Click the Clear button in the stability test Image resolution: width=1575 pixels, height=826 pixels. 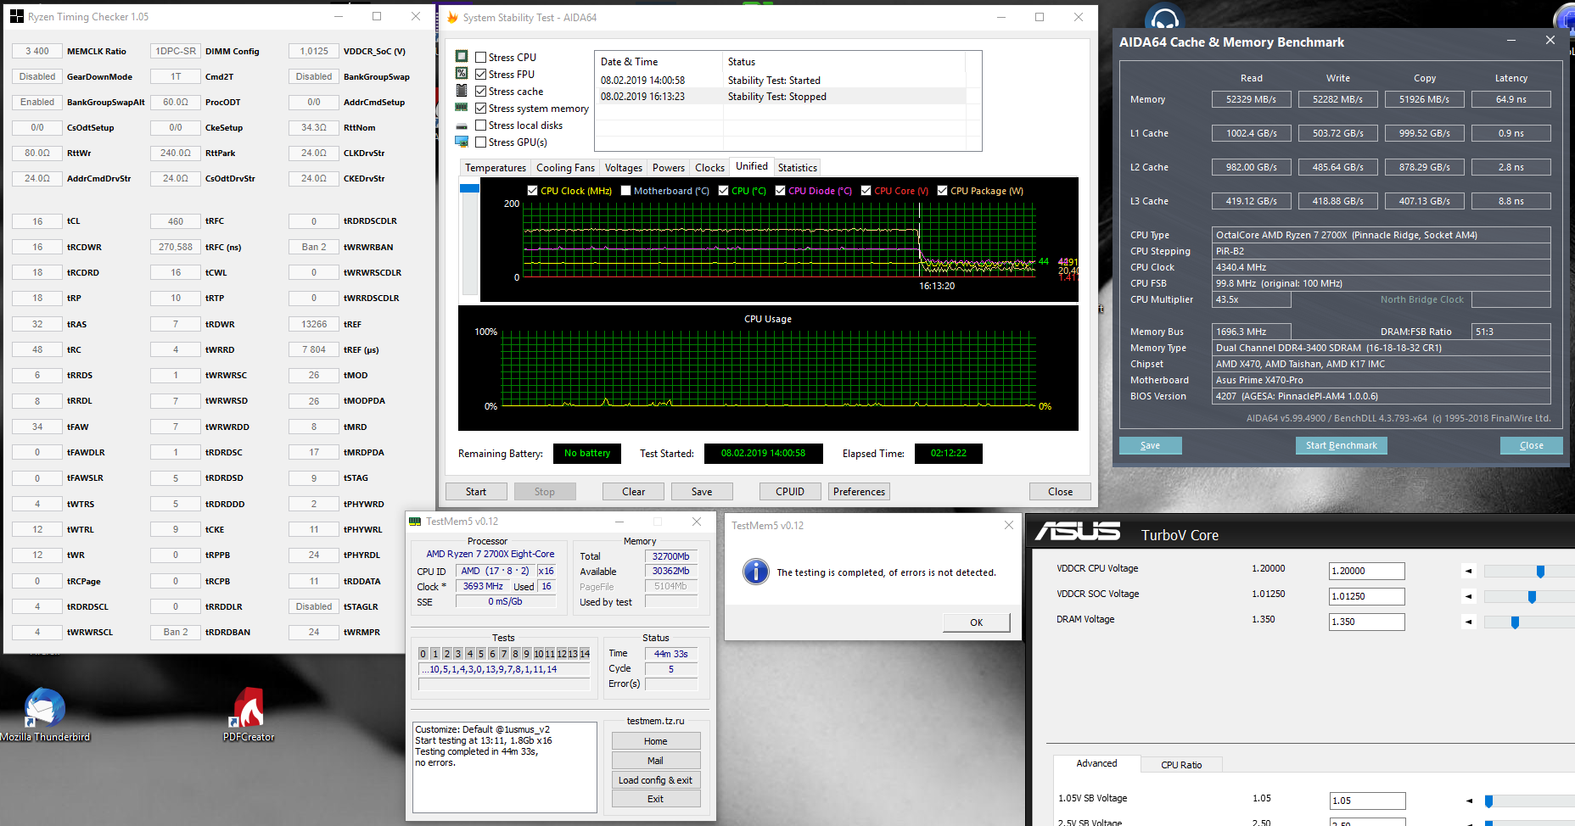[634, 492]
